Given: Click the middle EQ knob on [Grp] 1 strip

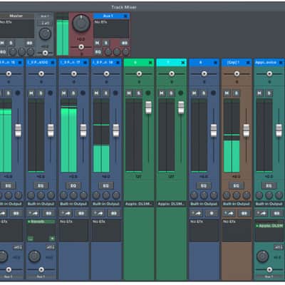Looking at the screenshot, I should click(x=237, y=195).
